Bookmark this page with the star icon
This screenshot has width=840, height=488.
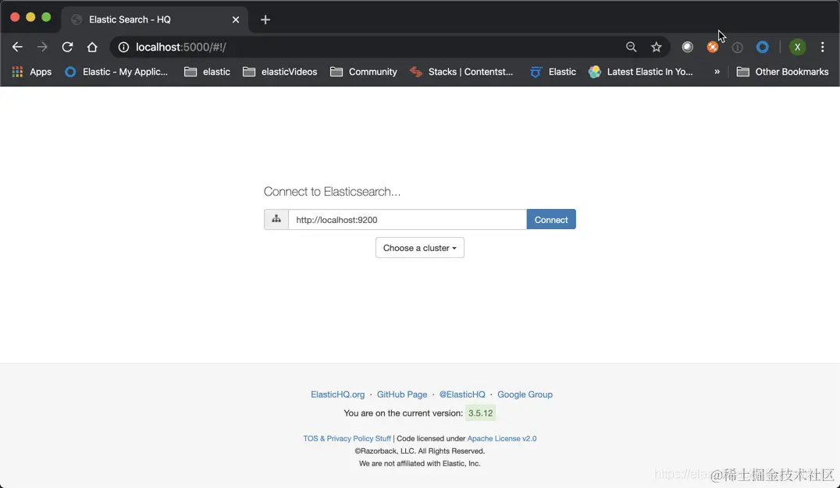click(657, 47)
